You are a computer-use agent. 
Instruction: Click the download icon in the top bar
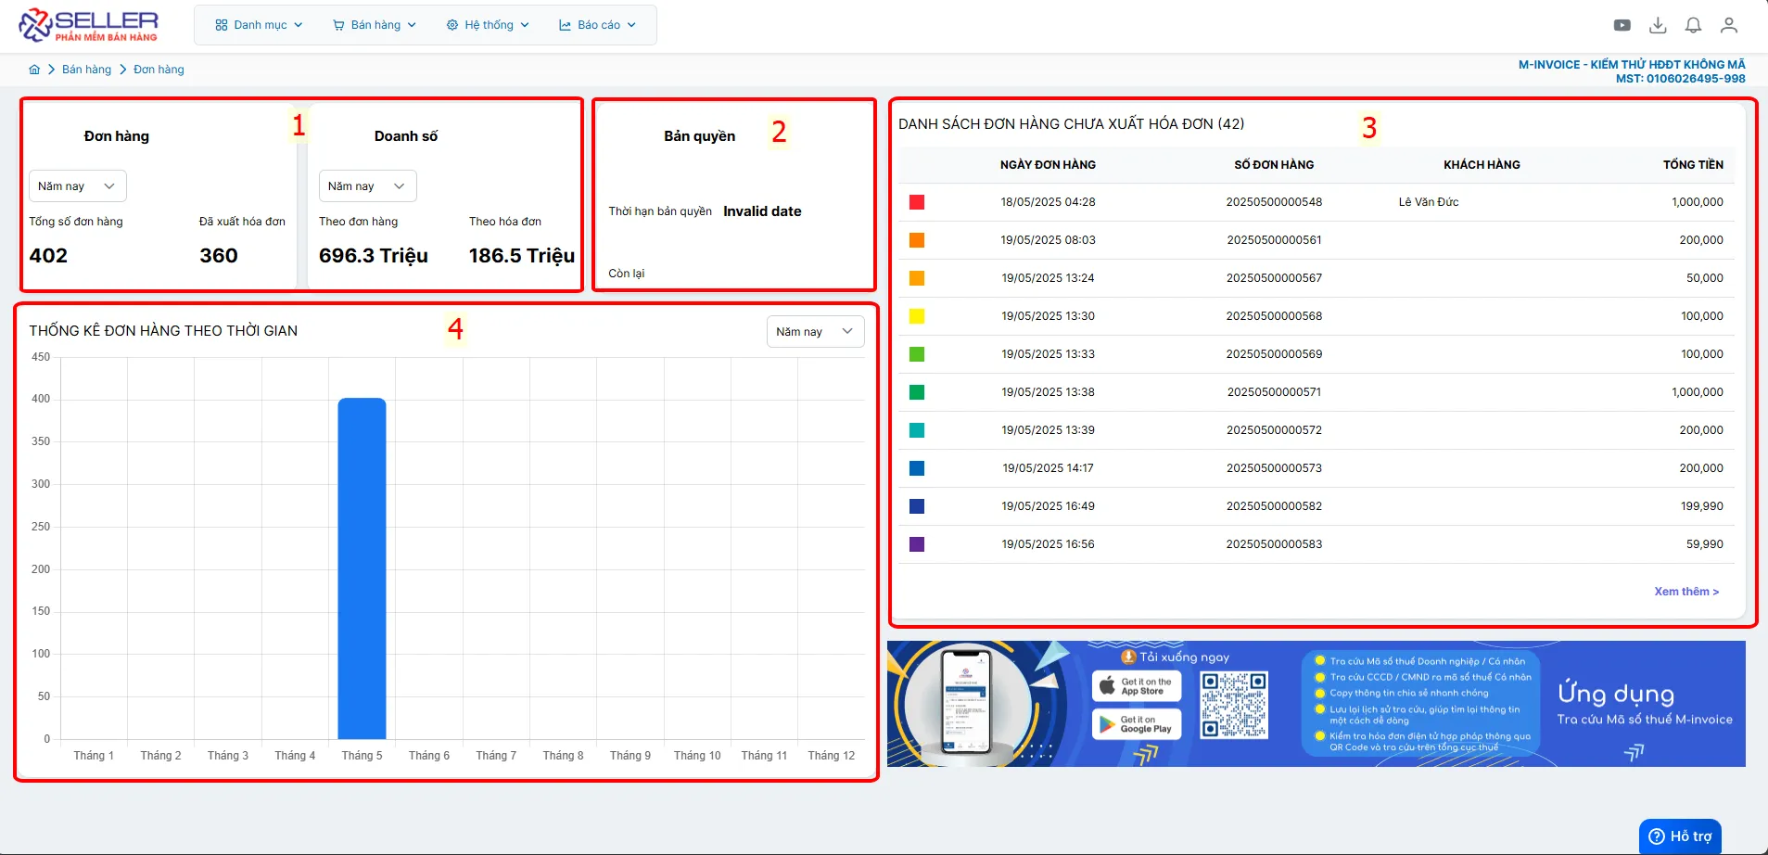(1658, 25)
